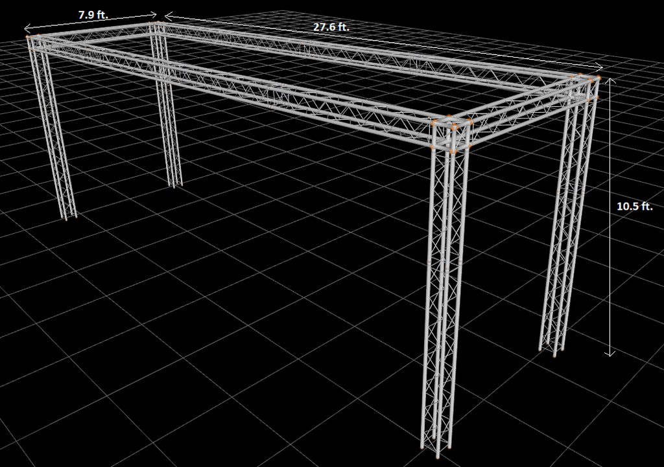The width and height of the screenshot is (664, 467).
Task: Click the 27.6 ft. length dimension label
Action: coord(331,27)
